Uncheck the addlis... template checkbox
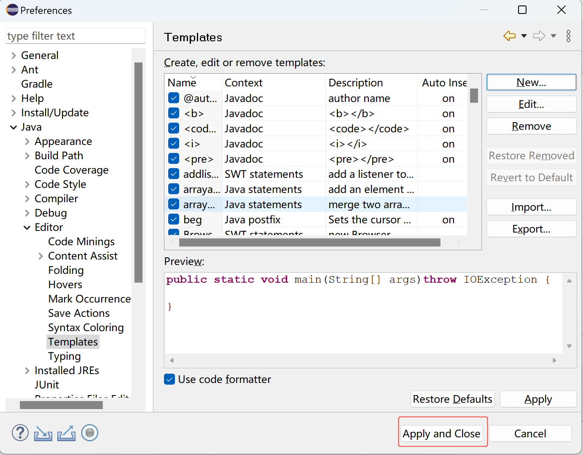Screen dimensions: 583x455 tap(174, 174)
